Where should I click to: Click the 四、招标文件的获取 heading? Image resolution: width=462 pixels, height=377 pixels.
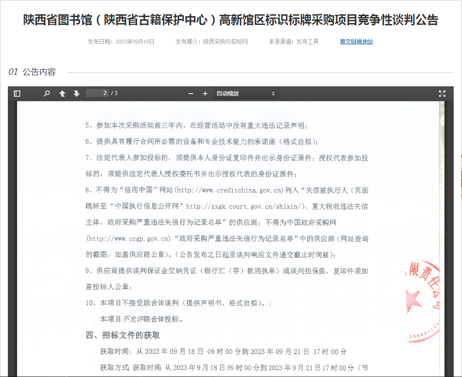(123, 335)
